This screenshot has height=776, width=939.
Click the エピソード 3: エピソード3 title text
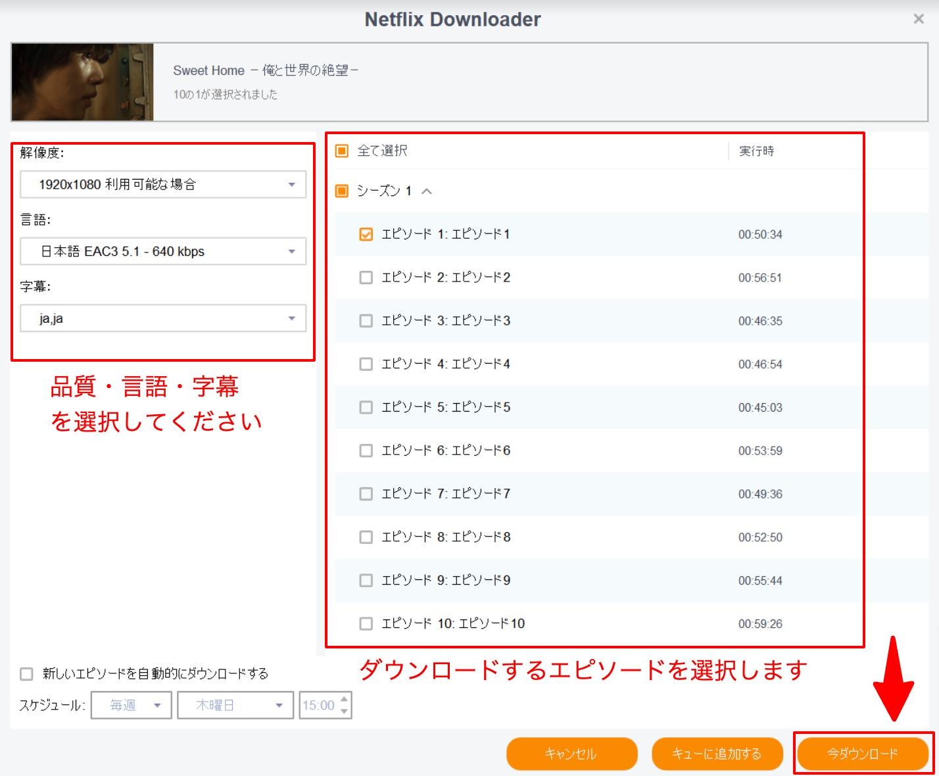[x=446, y=321]
